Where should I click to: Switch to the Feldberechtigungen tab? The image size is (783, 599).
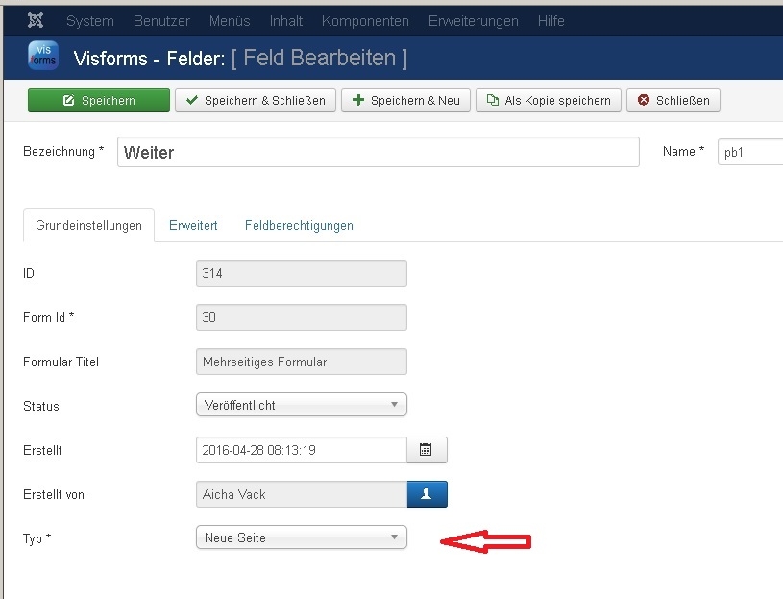(299, 225)
